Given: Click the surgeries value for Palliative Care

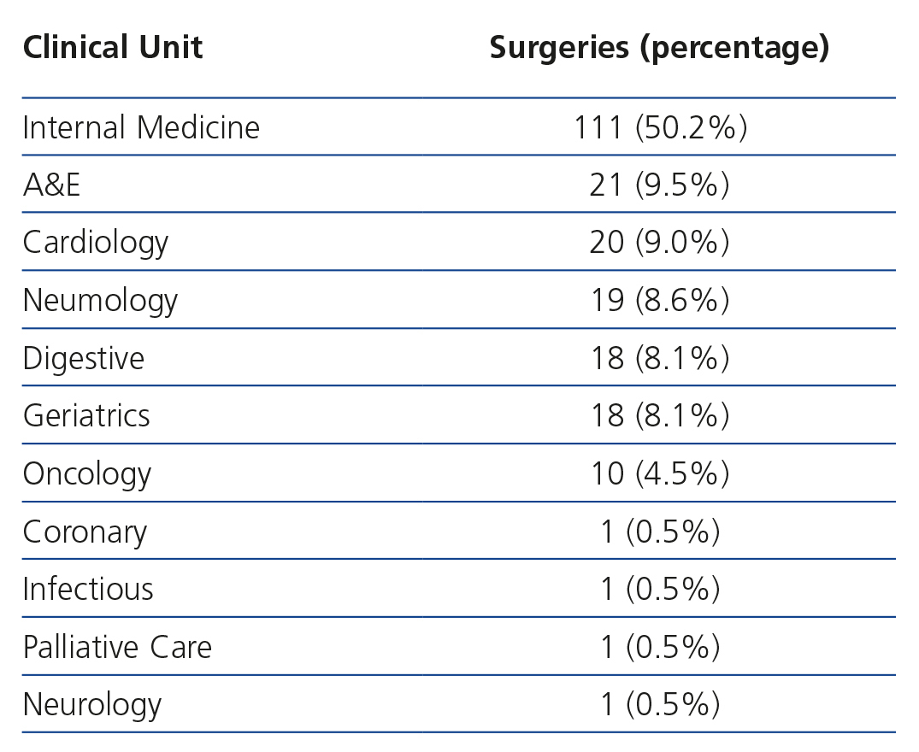Looking at the screenshot, I should [x=659, y=647].
